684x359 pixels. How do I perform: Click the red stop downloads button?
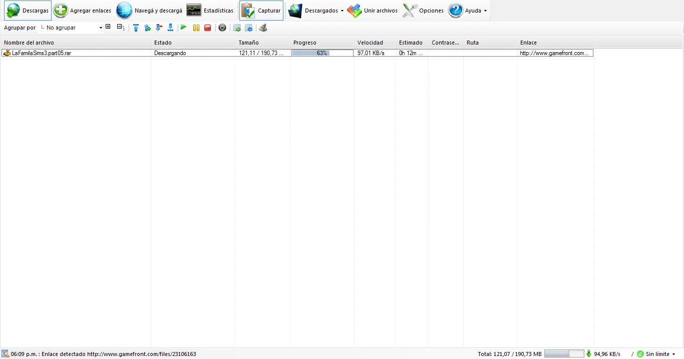pyautogui.click(x=208, y=28)
